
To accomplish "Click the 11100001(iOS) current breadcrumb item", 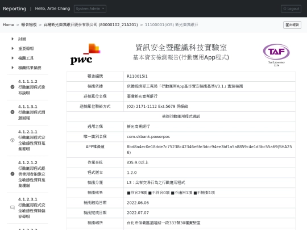I will point(172,24).
